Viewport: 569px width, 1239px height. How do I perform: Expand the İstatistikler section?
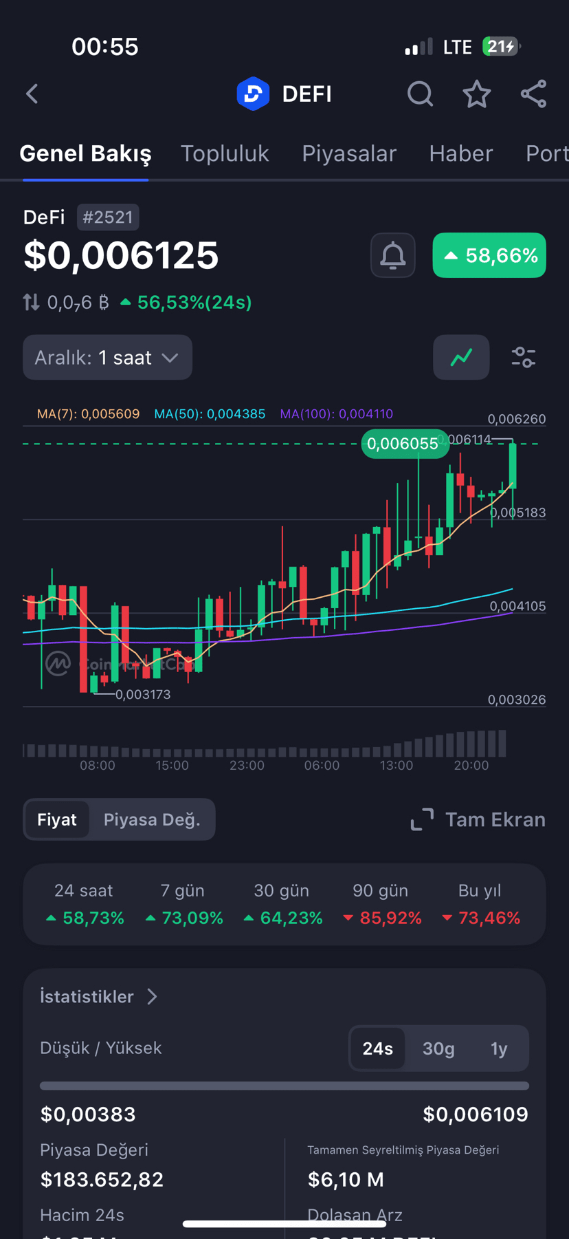[99, 997]
